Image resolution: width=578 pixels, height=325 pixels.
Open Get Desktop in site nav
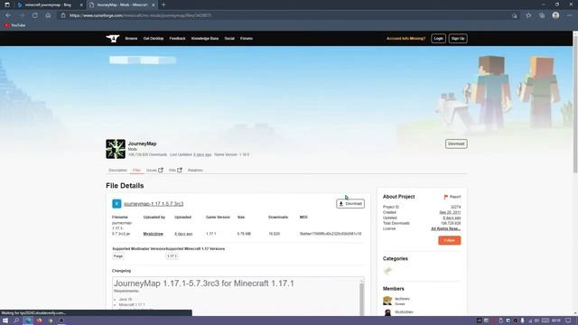(154, 38)
